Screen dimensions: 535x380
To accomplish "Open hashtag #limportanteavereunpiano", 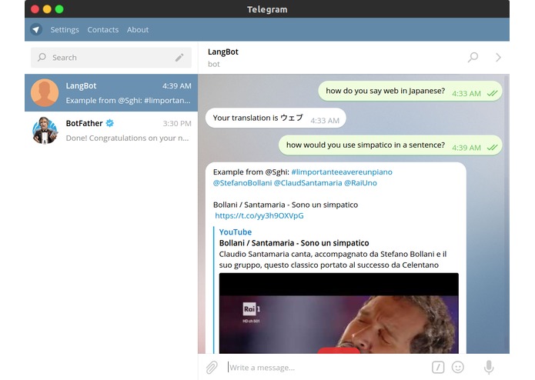I will point(342,172).
